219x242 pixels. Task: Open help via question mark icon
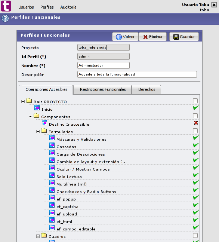(x=5, y=18)
